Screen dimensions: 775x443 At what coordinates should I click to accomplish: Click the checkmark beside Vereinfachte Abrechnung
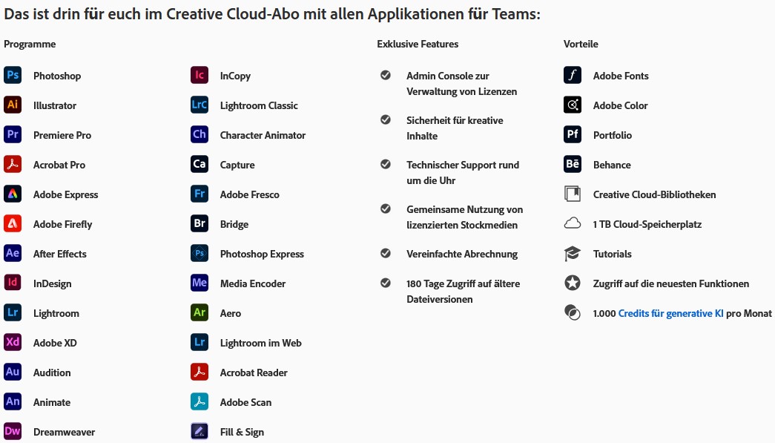(x=386, y=253)
